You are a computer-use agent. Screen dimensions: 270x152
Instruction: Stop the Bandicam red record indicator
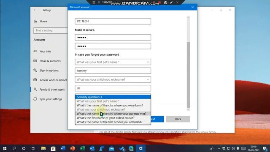[160, 3]
